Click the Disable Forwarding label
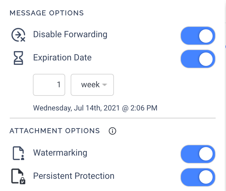The image size is (226, 191). (70, 34)
